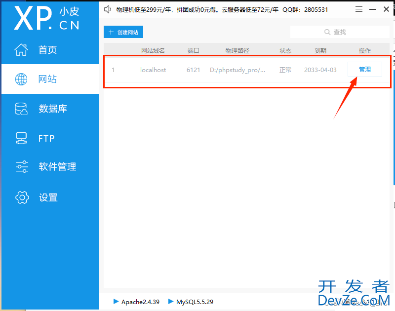This screenshot has width=395, height=311.
Task: Click the database cloud icon
Action: click(x=21, y=109)
